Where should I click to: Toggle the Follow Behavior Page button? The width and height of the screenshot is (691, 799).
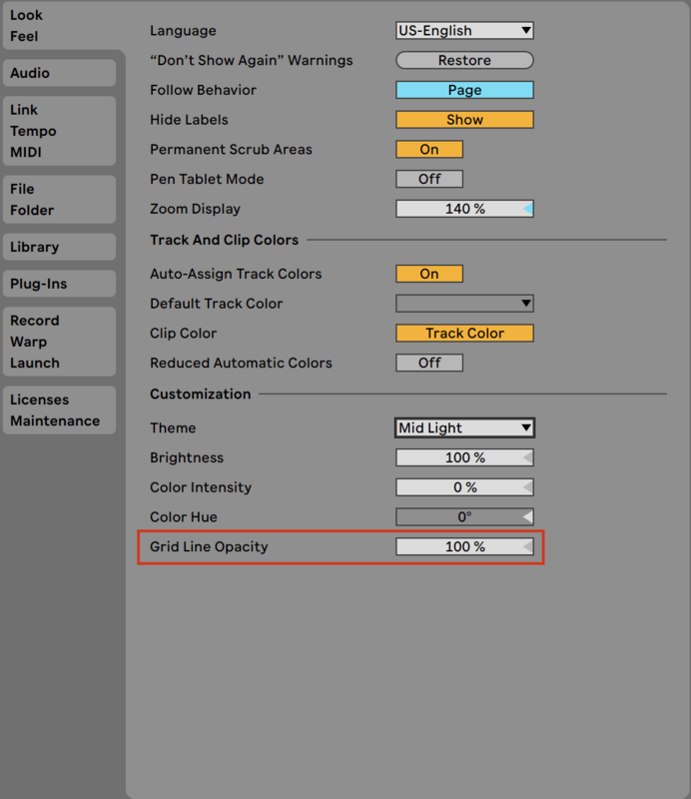(464, 90)
